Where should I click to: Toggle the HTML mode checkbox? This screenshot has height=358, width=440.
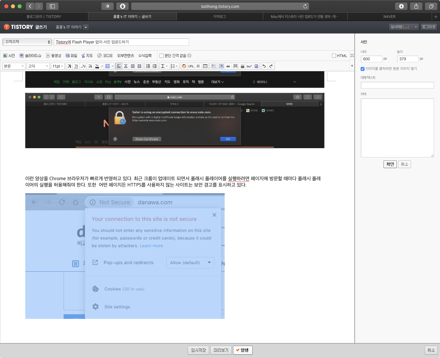click(334, 56)
